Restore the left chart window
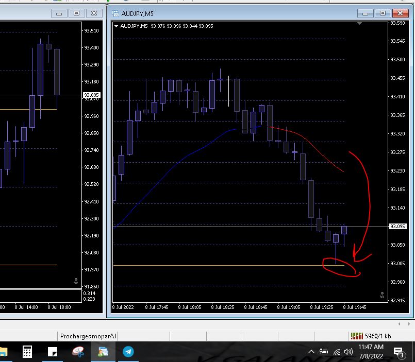This screenshot has width=415, height=362. tap(76, 13)
